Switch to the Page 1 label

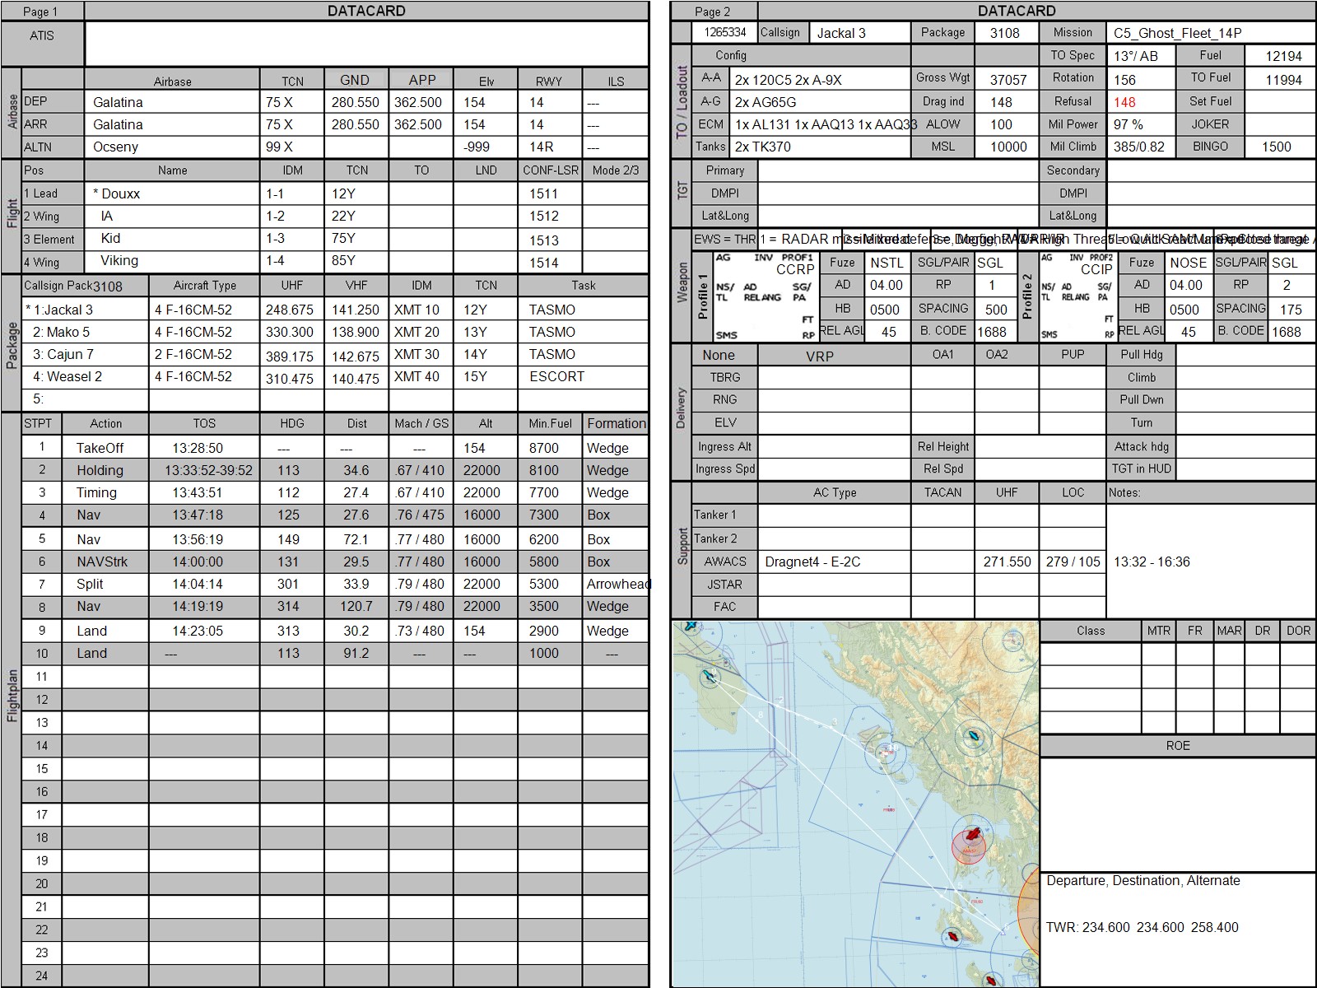tap(41, 12)
